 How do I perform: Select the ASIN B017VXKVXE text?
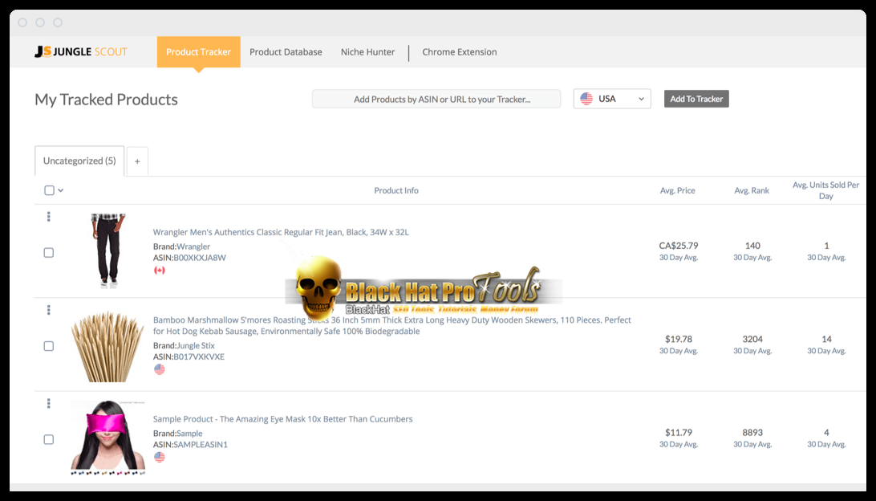(x=199, y=356)
